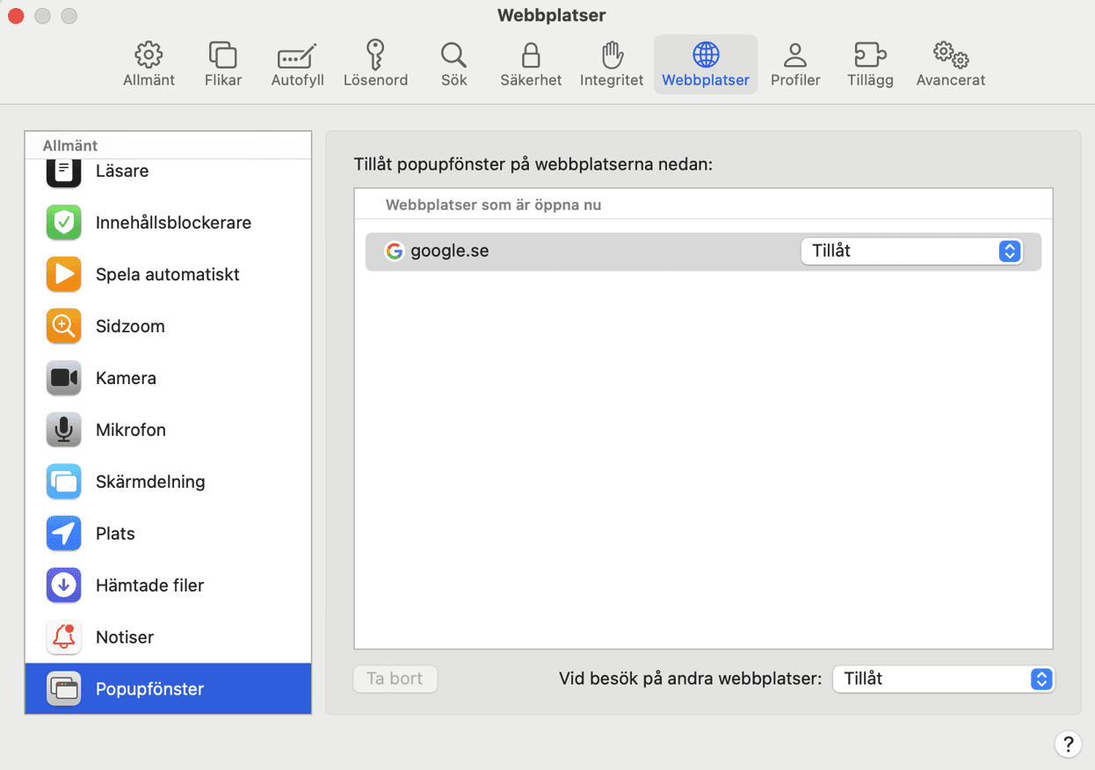Image resolution: width=1095 pixels, height=770 pixels.
Task: Switch to the Säkerhet tab label
Action: (531, 80)
